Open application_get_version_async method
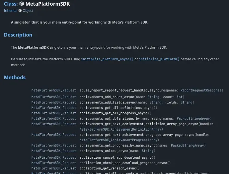The height and width of the screenshot is (174, 229). pos(108,168)
